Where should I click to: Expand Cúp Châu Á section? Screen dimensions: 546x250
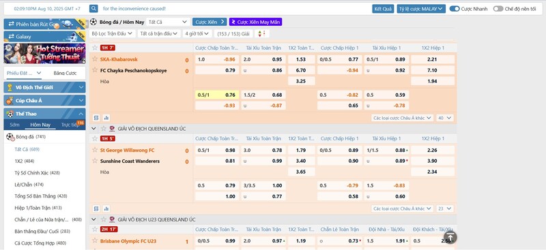pyautogui.click(x=44, y=101)
